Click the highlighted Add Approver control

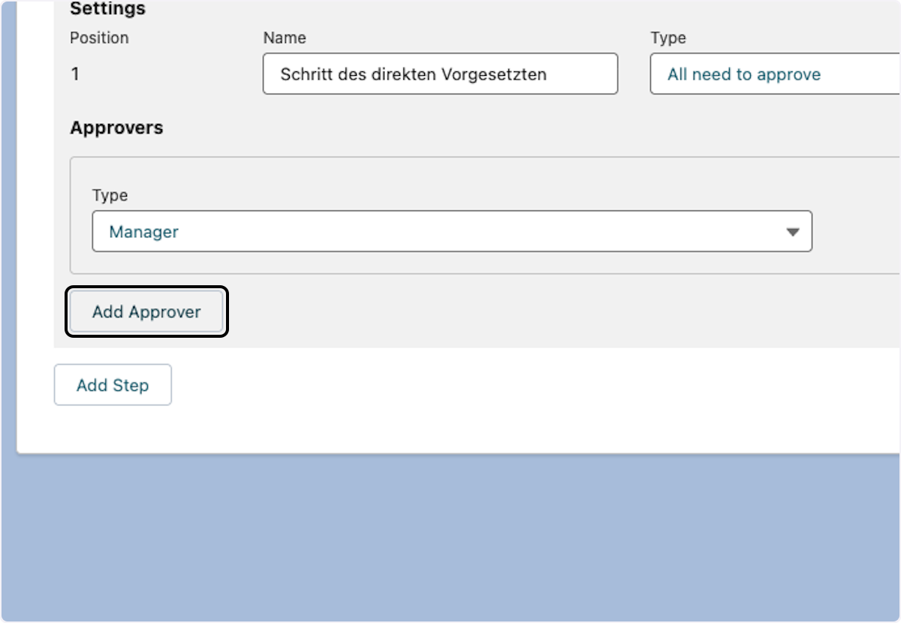[146, 311]
